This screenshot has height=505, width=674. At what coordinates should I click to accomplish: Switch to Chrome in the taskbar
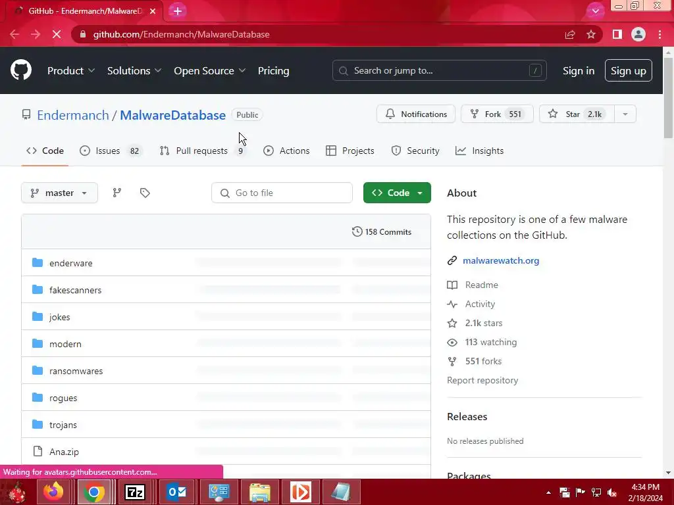[94, 492]
